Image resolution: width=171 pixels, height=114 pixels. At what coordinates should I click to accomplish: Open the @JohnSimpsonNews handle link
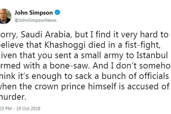[35, 20]
